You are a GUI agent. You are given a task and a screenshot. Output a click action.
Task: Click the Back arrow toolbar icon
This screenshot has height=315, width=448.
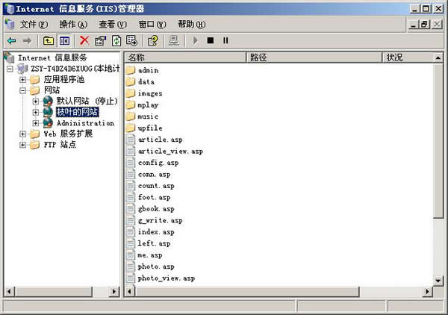tap(10, 40)
